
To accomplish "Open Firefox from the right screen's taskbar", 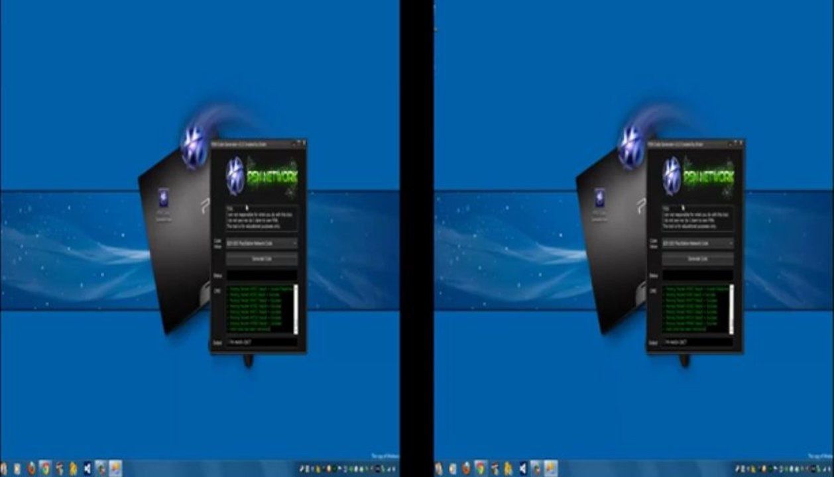I will click(x=467, y=468).
